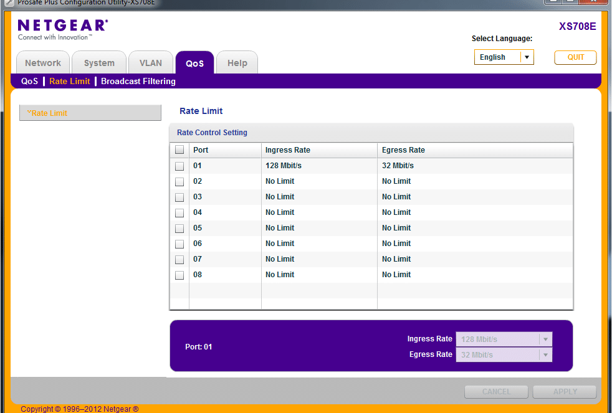Open the System tab
This screenshot has height=413, width=612.
99,63
